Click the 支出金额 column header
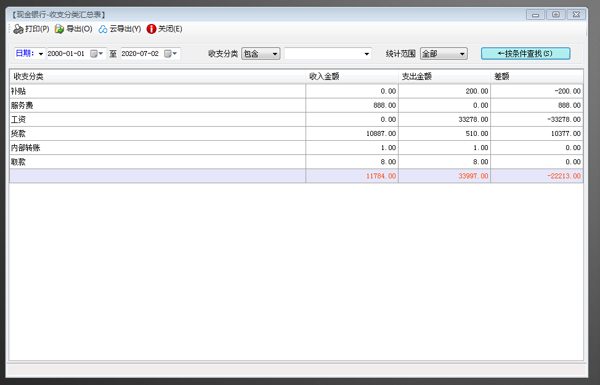Viewport: 600px width, 385px height. pos(444,77)
